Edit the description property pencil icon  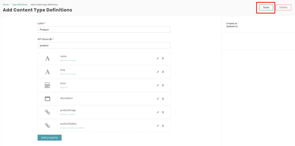(x=158, y=99)
